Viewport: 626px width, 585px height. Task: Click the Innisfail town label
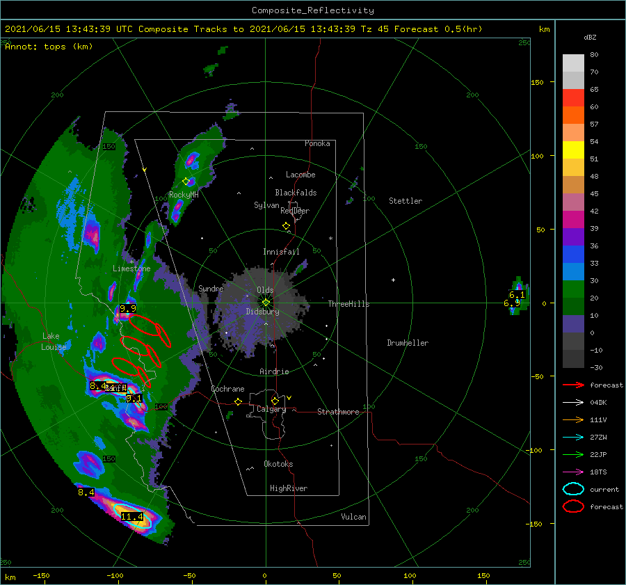coord(281,252)
